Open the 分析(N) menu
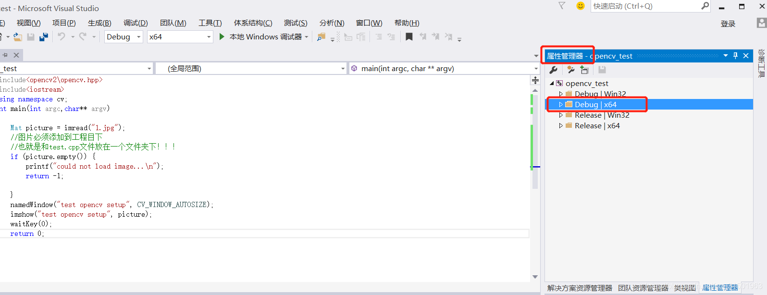 [x=332, y=23]
